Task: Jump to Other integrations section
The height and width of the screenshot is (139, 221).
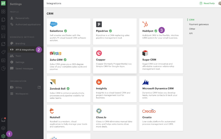Action: (192, 29)
